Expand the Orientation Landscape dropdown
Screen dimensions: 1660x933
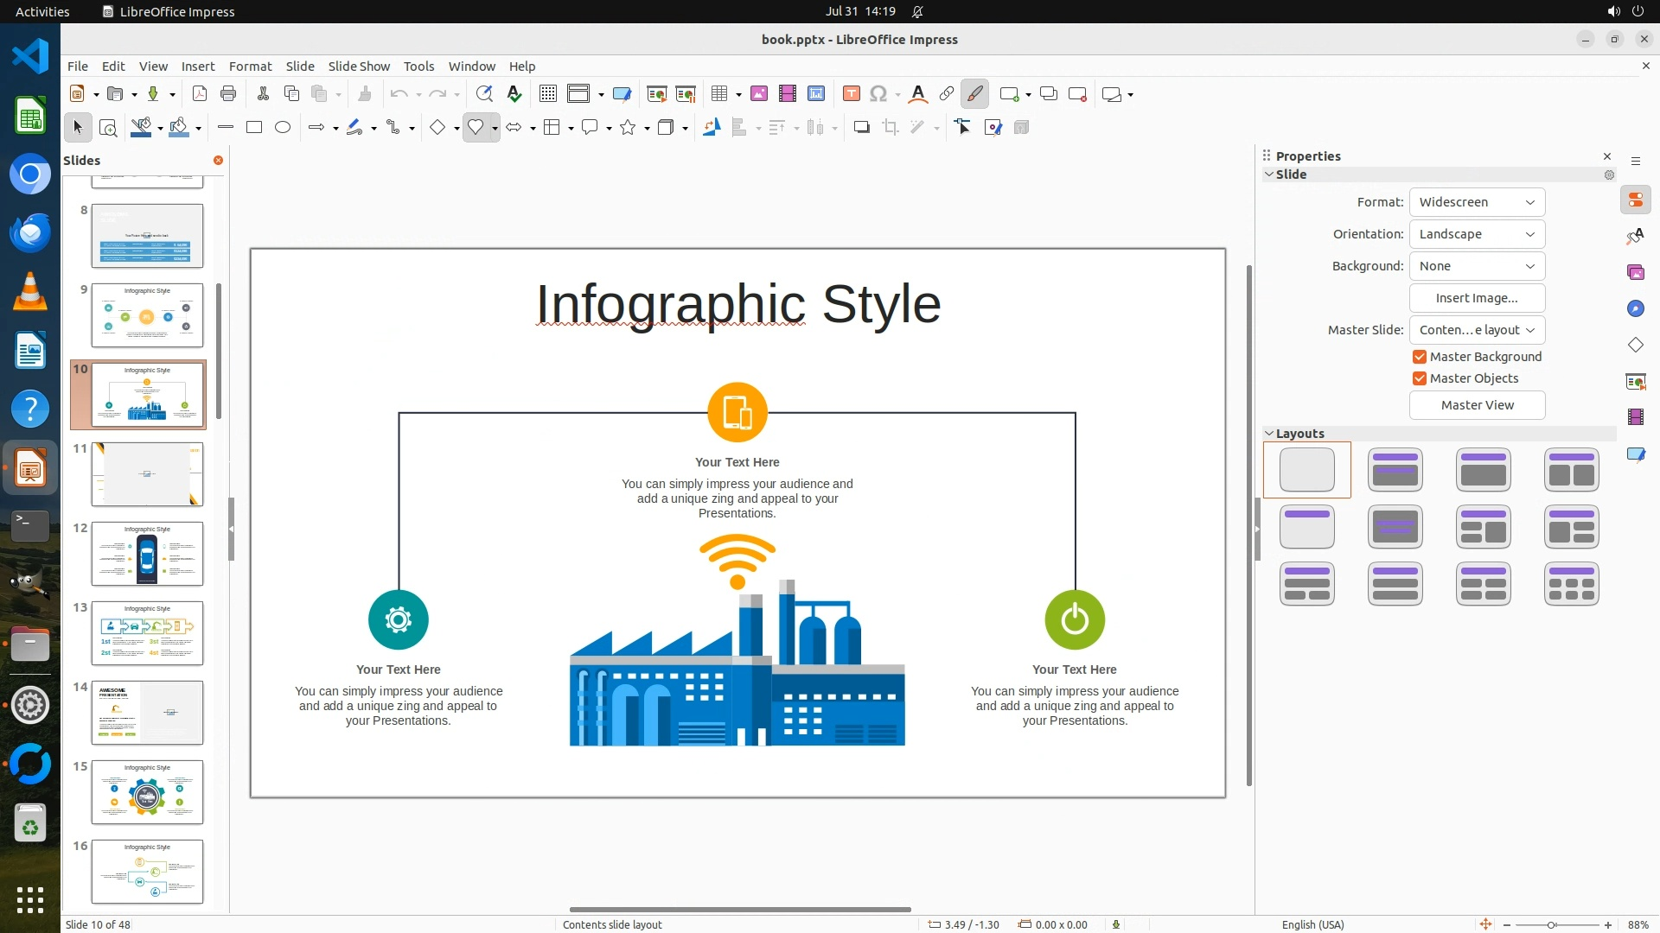pos(1477,234)
